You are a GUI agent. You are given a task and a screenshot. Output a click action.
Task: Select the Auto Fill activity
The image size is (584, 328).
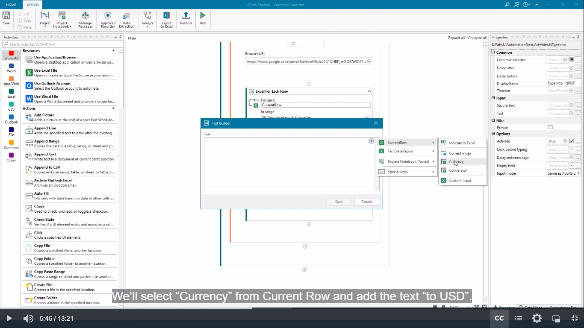[x=70, y=196]
